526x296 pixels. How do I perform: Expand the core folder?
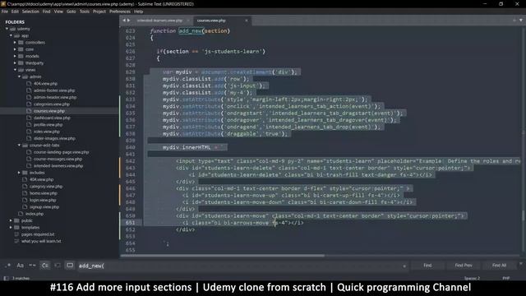[15, 49]
